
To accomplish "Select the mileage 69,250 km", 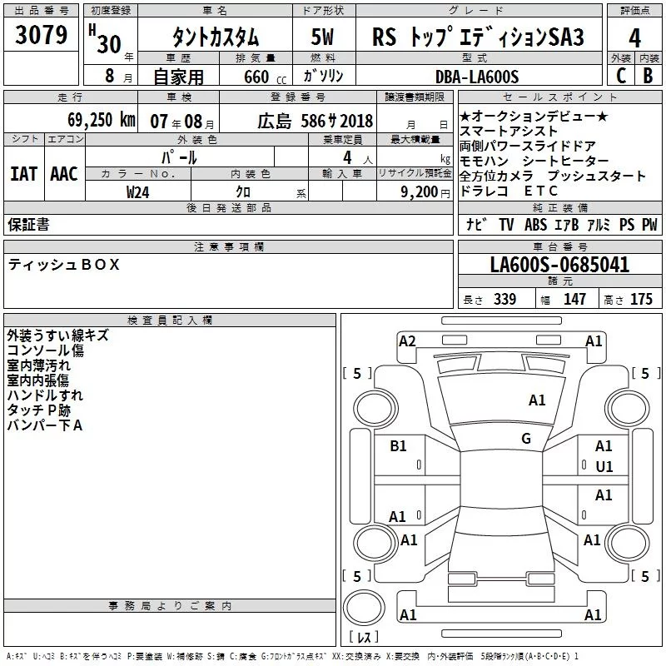I will click(x=102, y=120).
